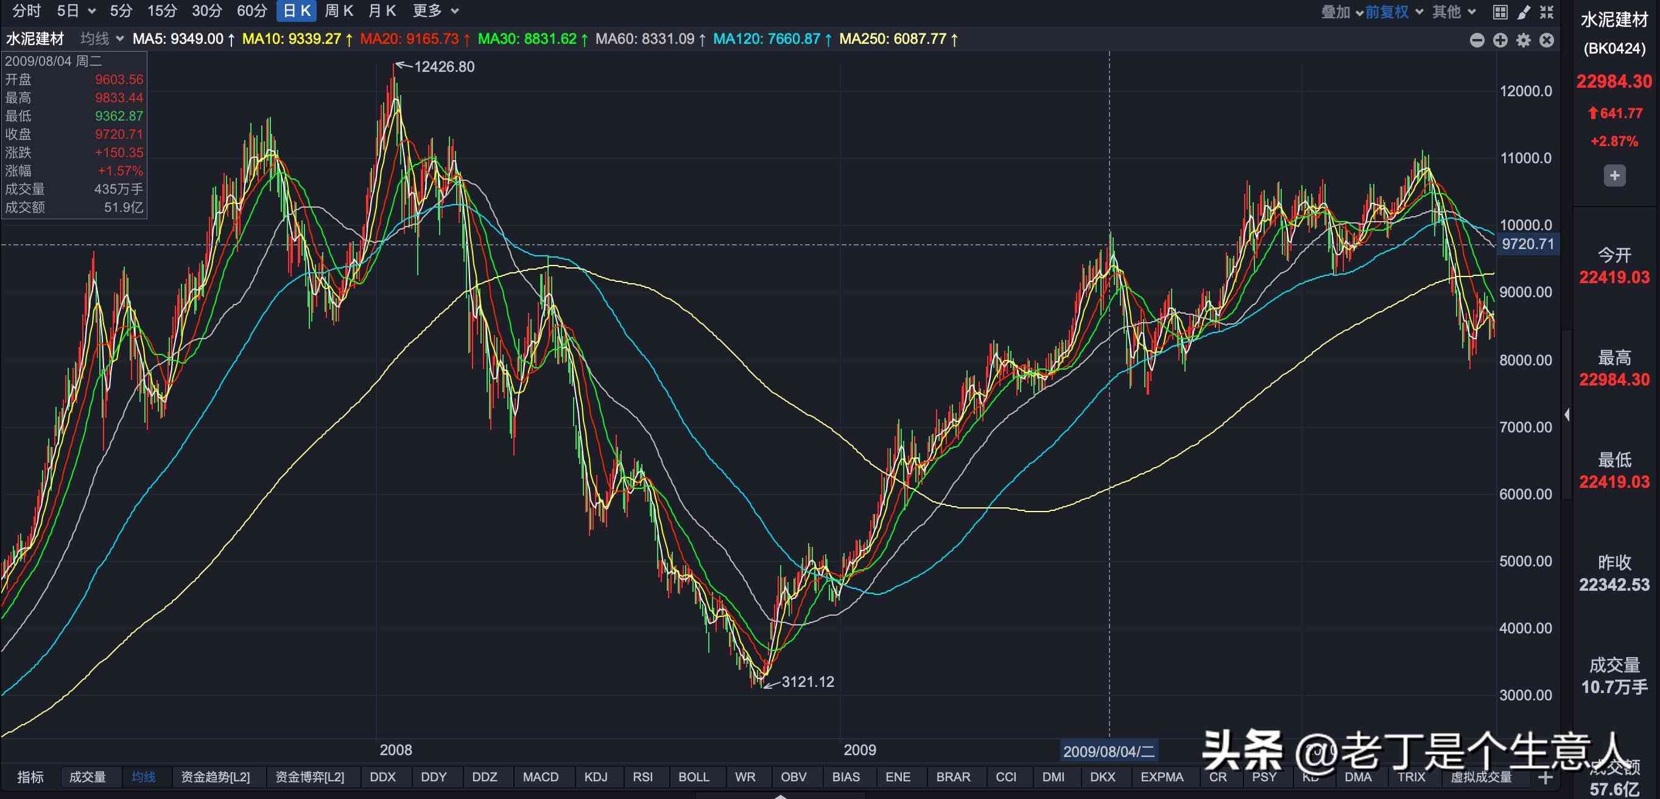The width and height of the screenshot is (1660, 799).
Task: Collapse right sidebar with arrow handle
Action: (1567, 414)
